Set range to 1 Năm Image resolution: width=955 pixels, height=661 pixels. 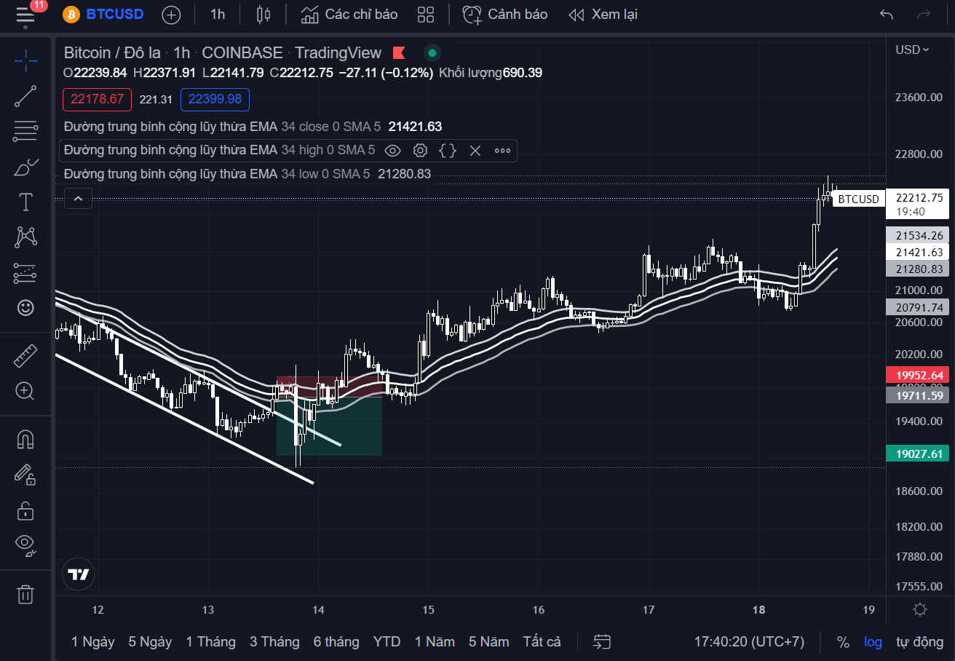point(435,641)
